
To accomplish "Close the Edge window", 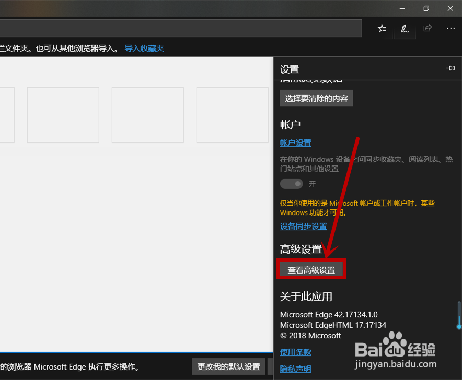I will click(450, 8).
